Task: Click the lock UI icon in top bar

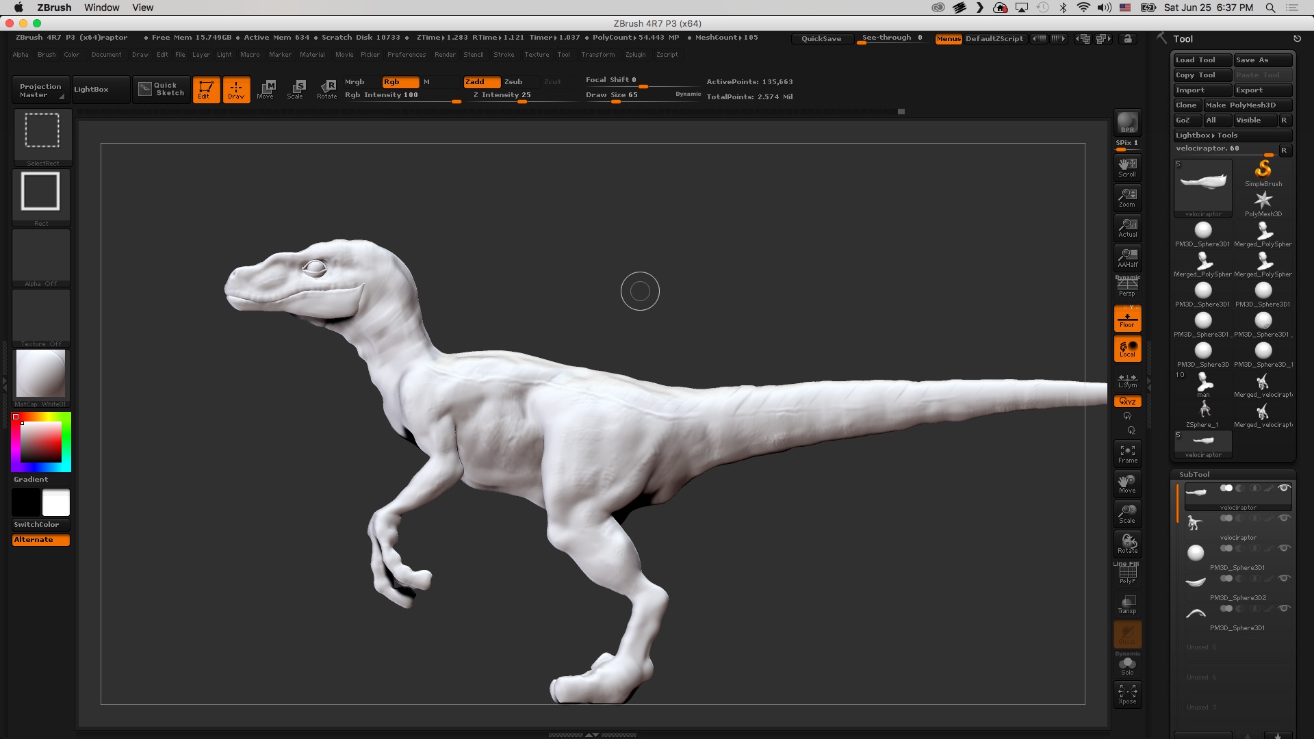Action: coord(1128,39)
